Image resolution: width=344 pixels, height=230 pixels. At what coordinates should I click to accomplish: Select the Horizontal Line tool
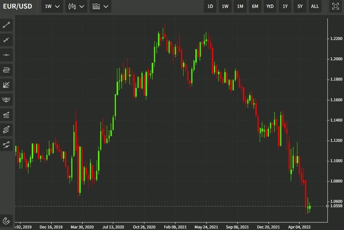[x=6, y=55]
